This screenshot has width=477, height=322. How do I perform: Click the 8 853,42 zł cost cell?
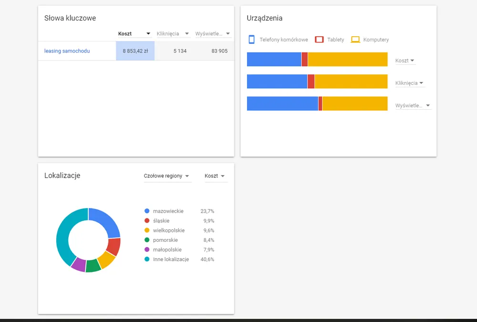135,51
